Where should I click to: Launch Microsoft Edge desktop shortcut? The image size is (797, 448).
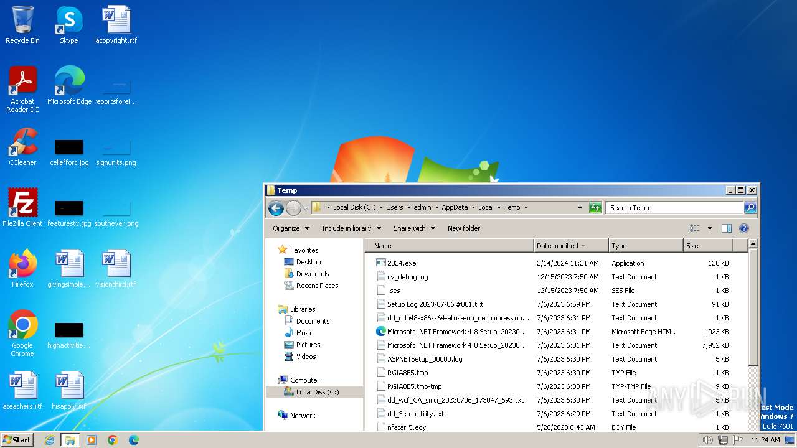pyautogui.click(x=69, y=86)
